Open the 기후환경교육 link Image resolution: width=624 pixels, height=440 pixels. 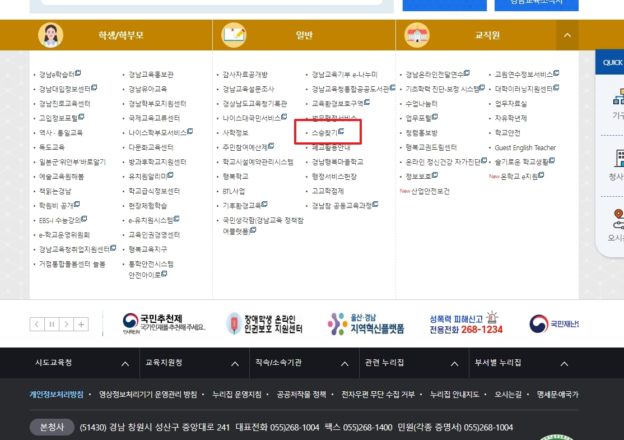tap(245, 206)
